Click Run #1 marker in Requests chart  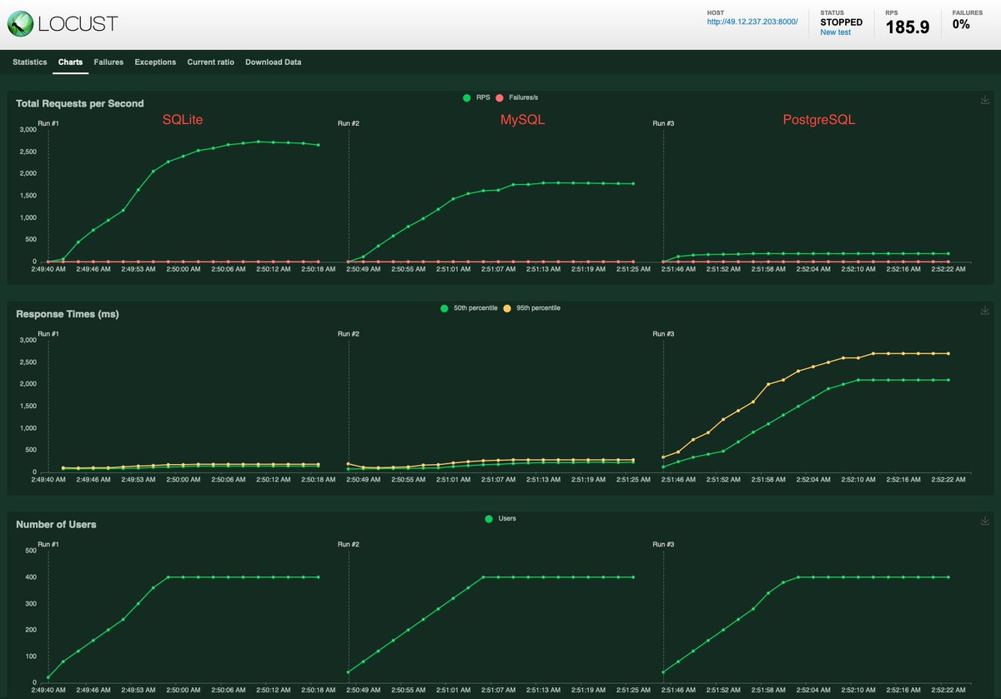point(48,123)
